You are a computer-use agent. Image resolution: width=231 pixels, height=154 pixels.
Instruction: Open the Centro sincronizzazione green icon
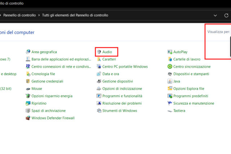pos(170,67)
